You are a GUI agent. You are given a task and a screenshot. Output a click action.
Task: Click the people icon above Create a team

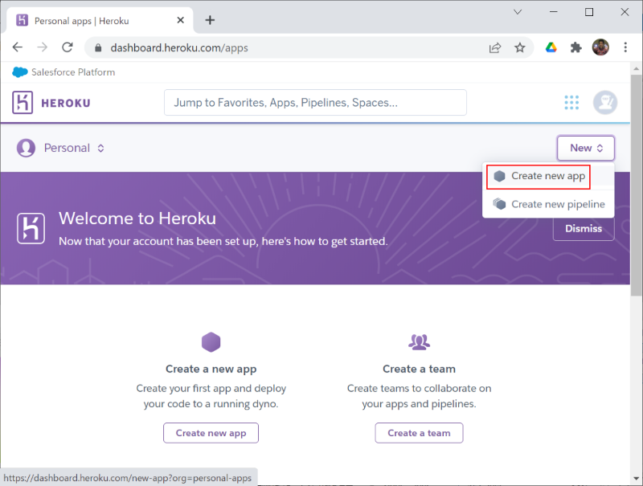tap(419, 341)
